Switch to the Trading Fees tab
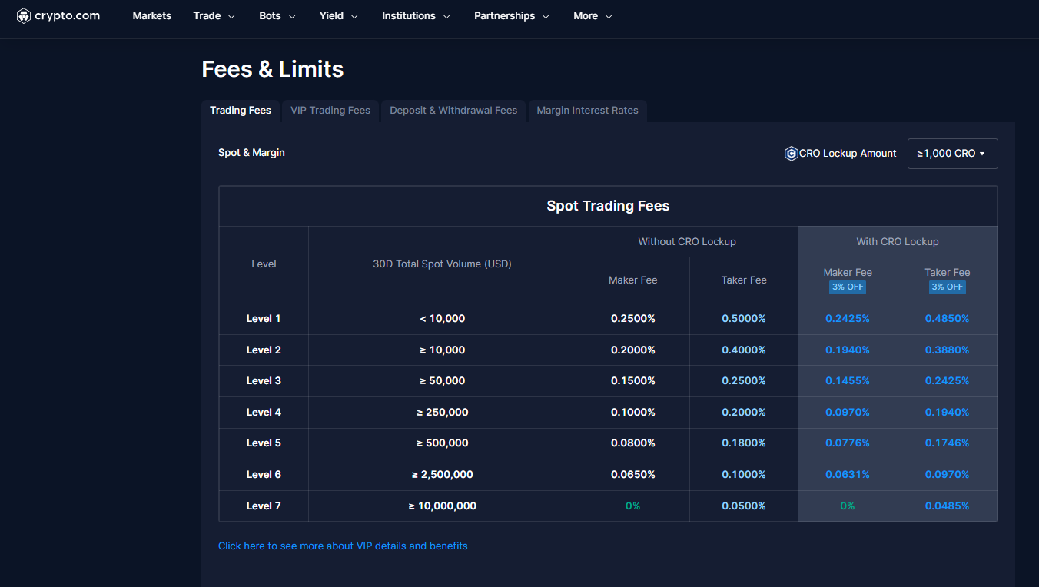Viewport: 1039px width, 587px height. (x=241, y=111)
